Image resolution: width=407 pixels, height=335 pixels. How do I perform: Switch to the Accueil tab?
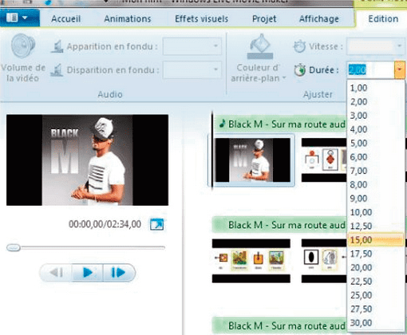pyautogui.click(x=65, y=19)
